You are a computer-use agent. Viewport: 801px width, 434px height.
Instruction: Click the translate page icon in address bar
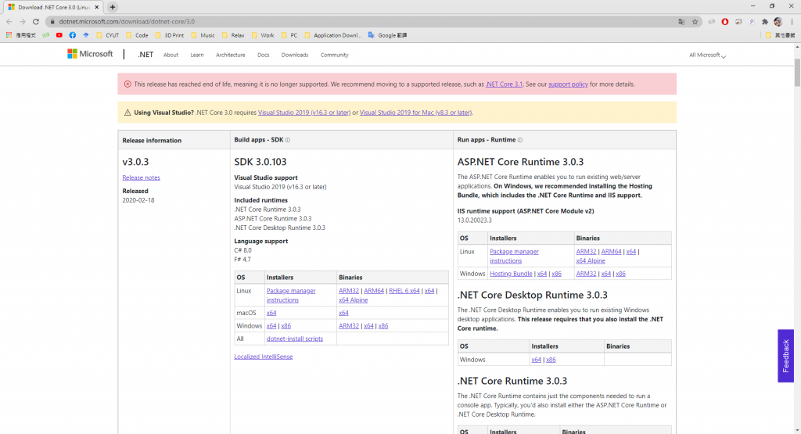[681, 21]
